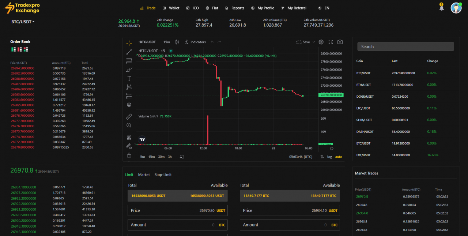Open the Fibonacci retracement tool
The width and height of the screenshot is (468, 236).
click(x=129, y=61)
